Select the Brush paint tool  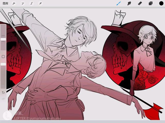tap(119, 3)
